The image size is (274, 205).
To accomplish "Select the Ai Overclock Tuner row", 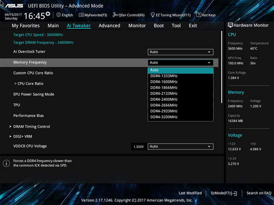I will [109, 52].
